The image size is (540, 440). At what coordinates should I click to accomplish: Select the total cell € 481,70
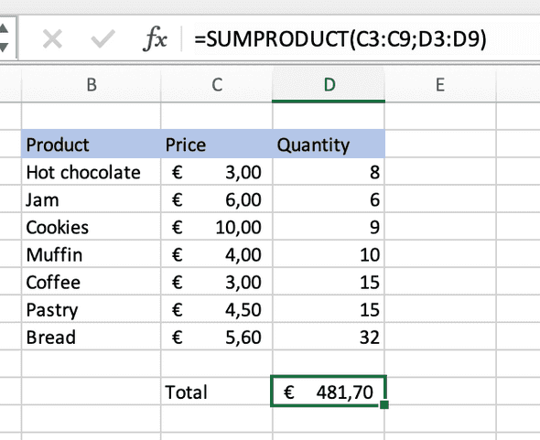329,392
